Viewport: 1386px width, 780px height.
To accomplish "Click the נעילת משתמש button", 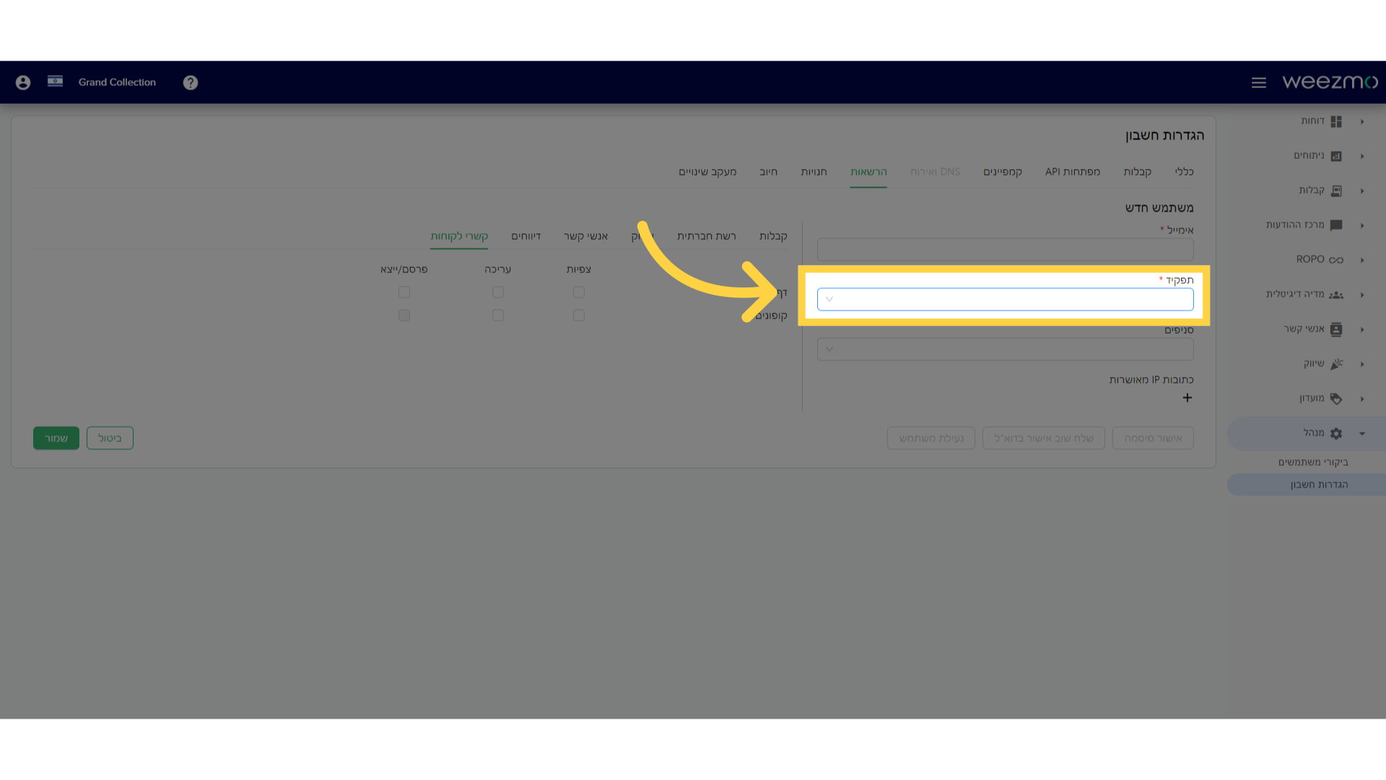I will click(x=931, y=438).
